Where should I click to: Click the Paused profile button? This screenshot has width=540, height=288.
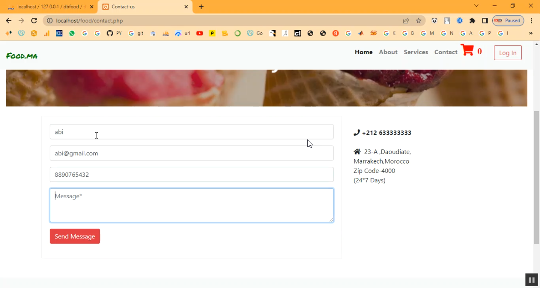(x=508, y=21)
